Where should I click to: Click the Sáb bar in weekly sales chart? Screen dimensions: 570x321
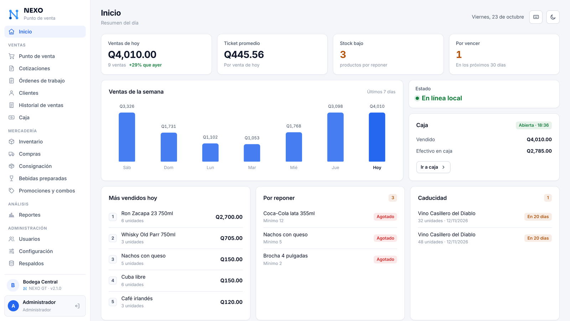pyautogui.click(x=127, y=137)
